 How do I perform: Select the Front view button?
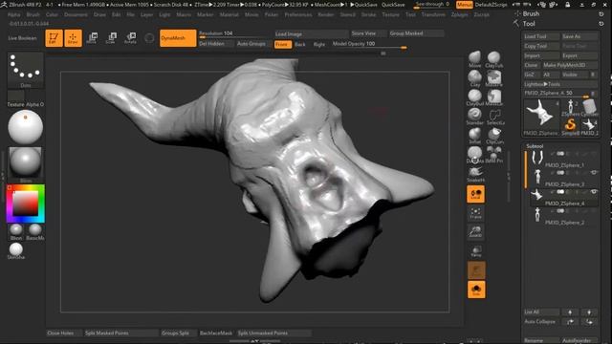pos(283,45)
